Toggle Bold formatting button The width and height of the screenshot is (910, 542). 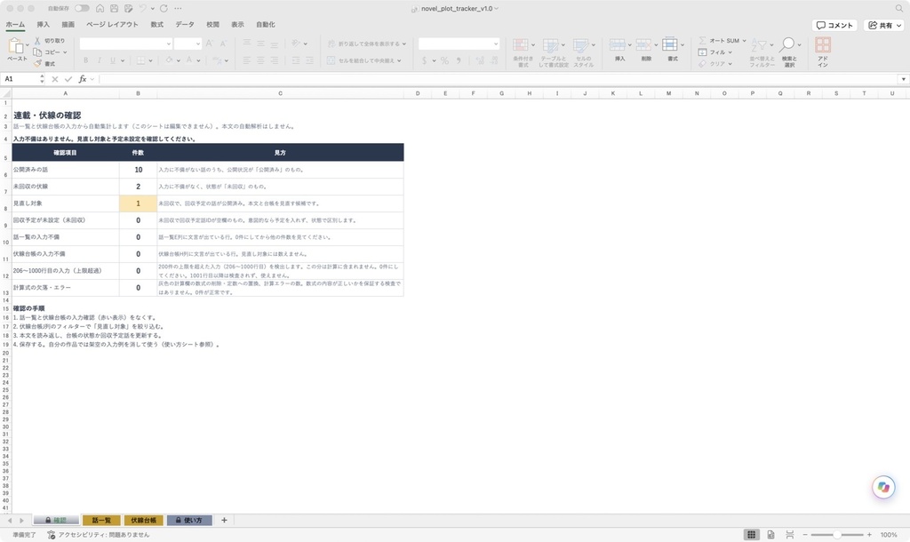click(x=86, y=60)
